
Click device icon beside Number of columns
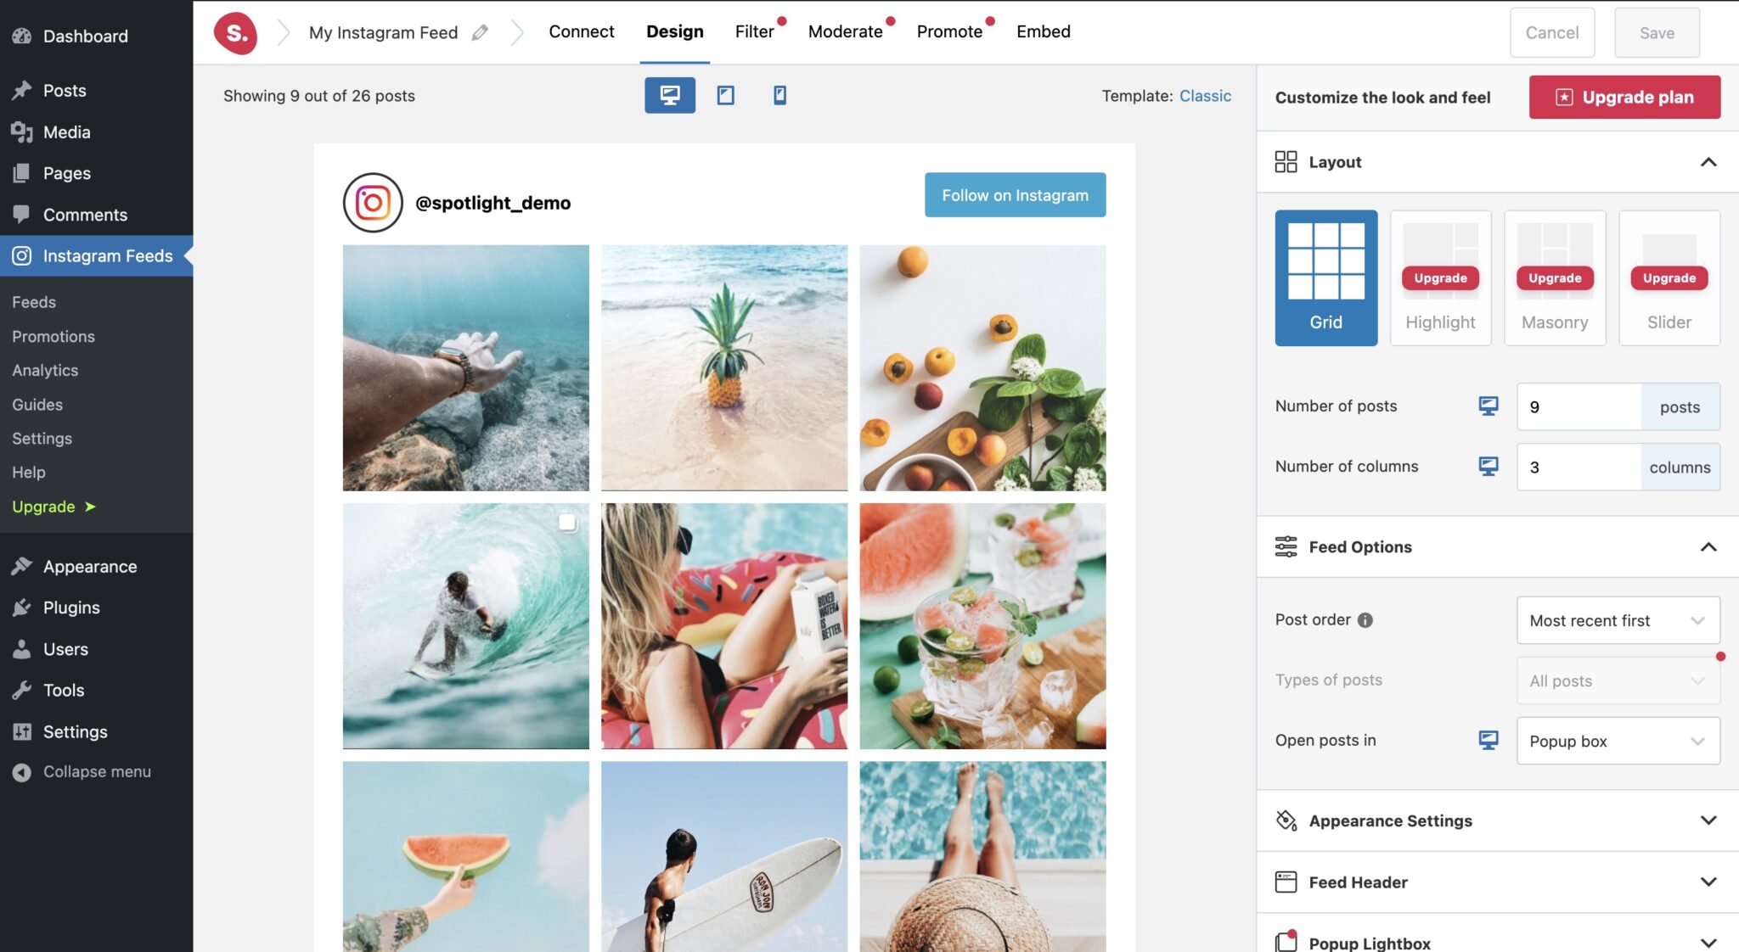[x=1489, y=466]
